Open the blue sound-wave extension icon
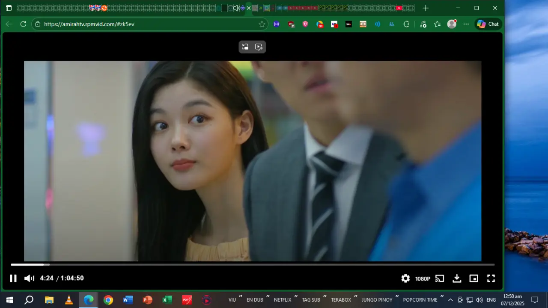548x308 pixels. [x=377, y=24]
